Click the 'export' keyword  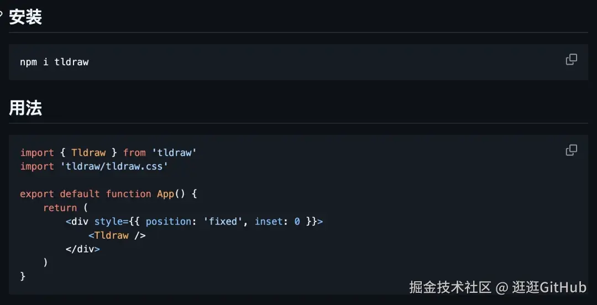(x=38, y=194)
